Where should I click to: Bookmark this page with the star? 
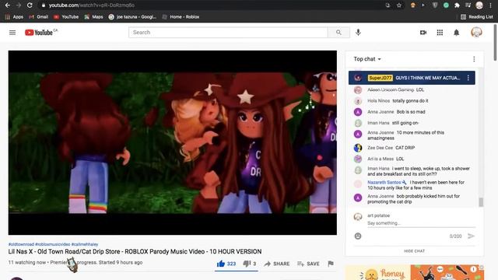point(399,5)
